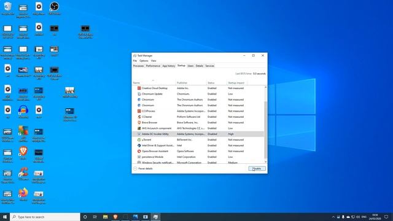The width and height of the screenshot is (393, 221).
Task: Click the 'Microsoft Corporation' publisher cell
Action: [x=189, y=163]
